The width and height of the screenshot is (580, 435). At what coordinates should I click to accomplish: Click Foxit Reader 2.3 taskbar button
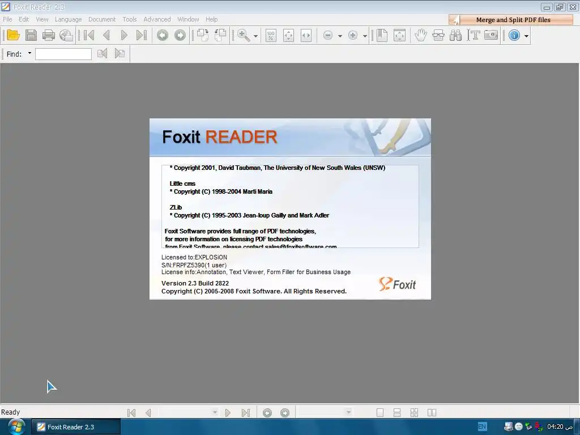[76, 427]
